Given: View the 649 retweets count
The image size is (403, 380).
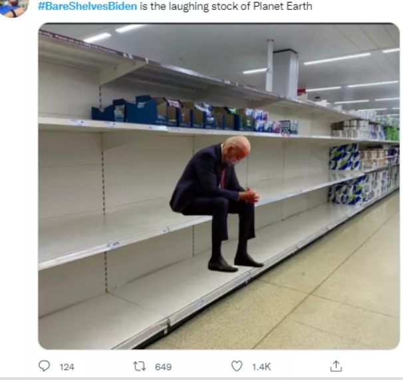Looking at the screenshot, I should tap(163, 367).
